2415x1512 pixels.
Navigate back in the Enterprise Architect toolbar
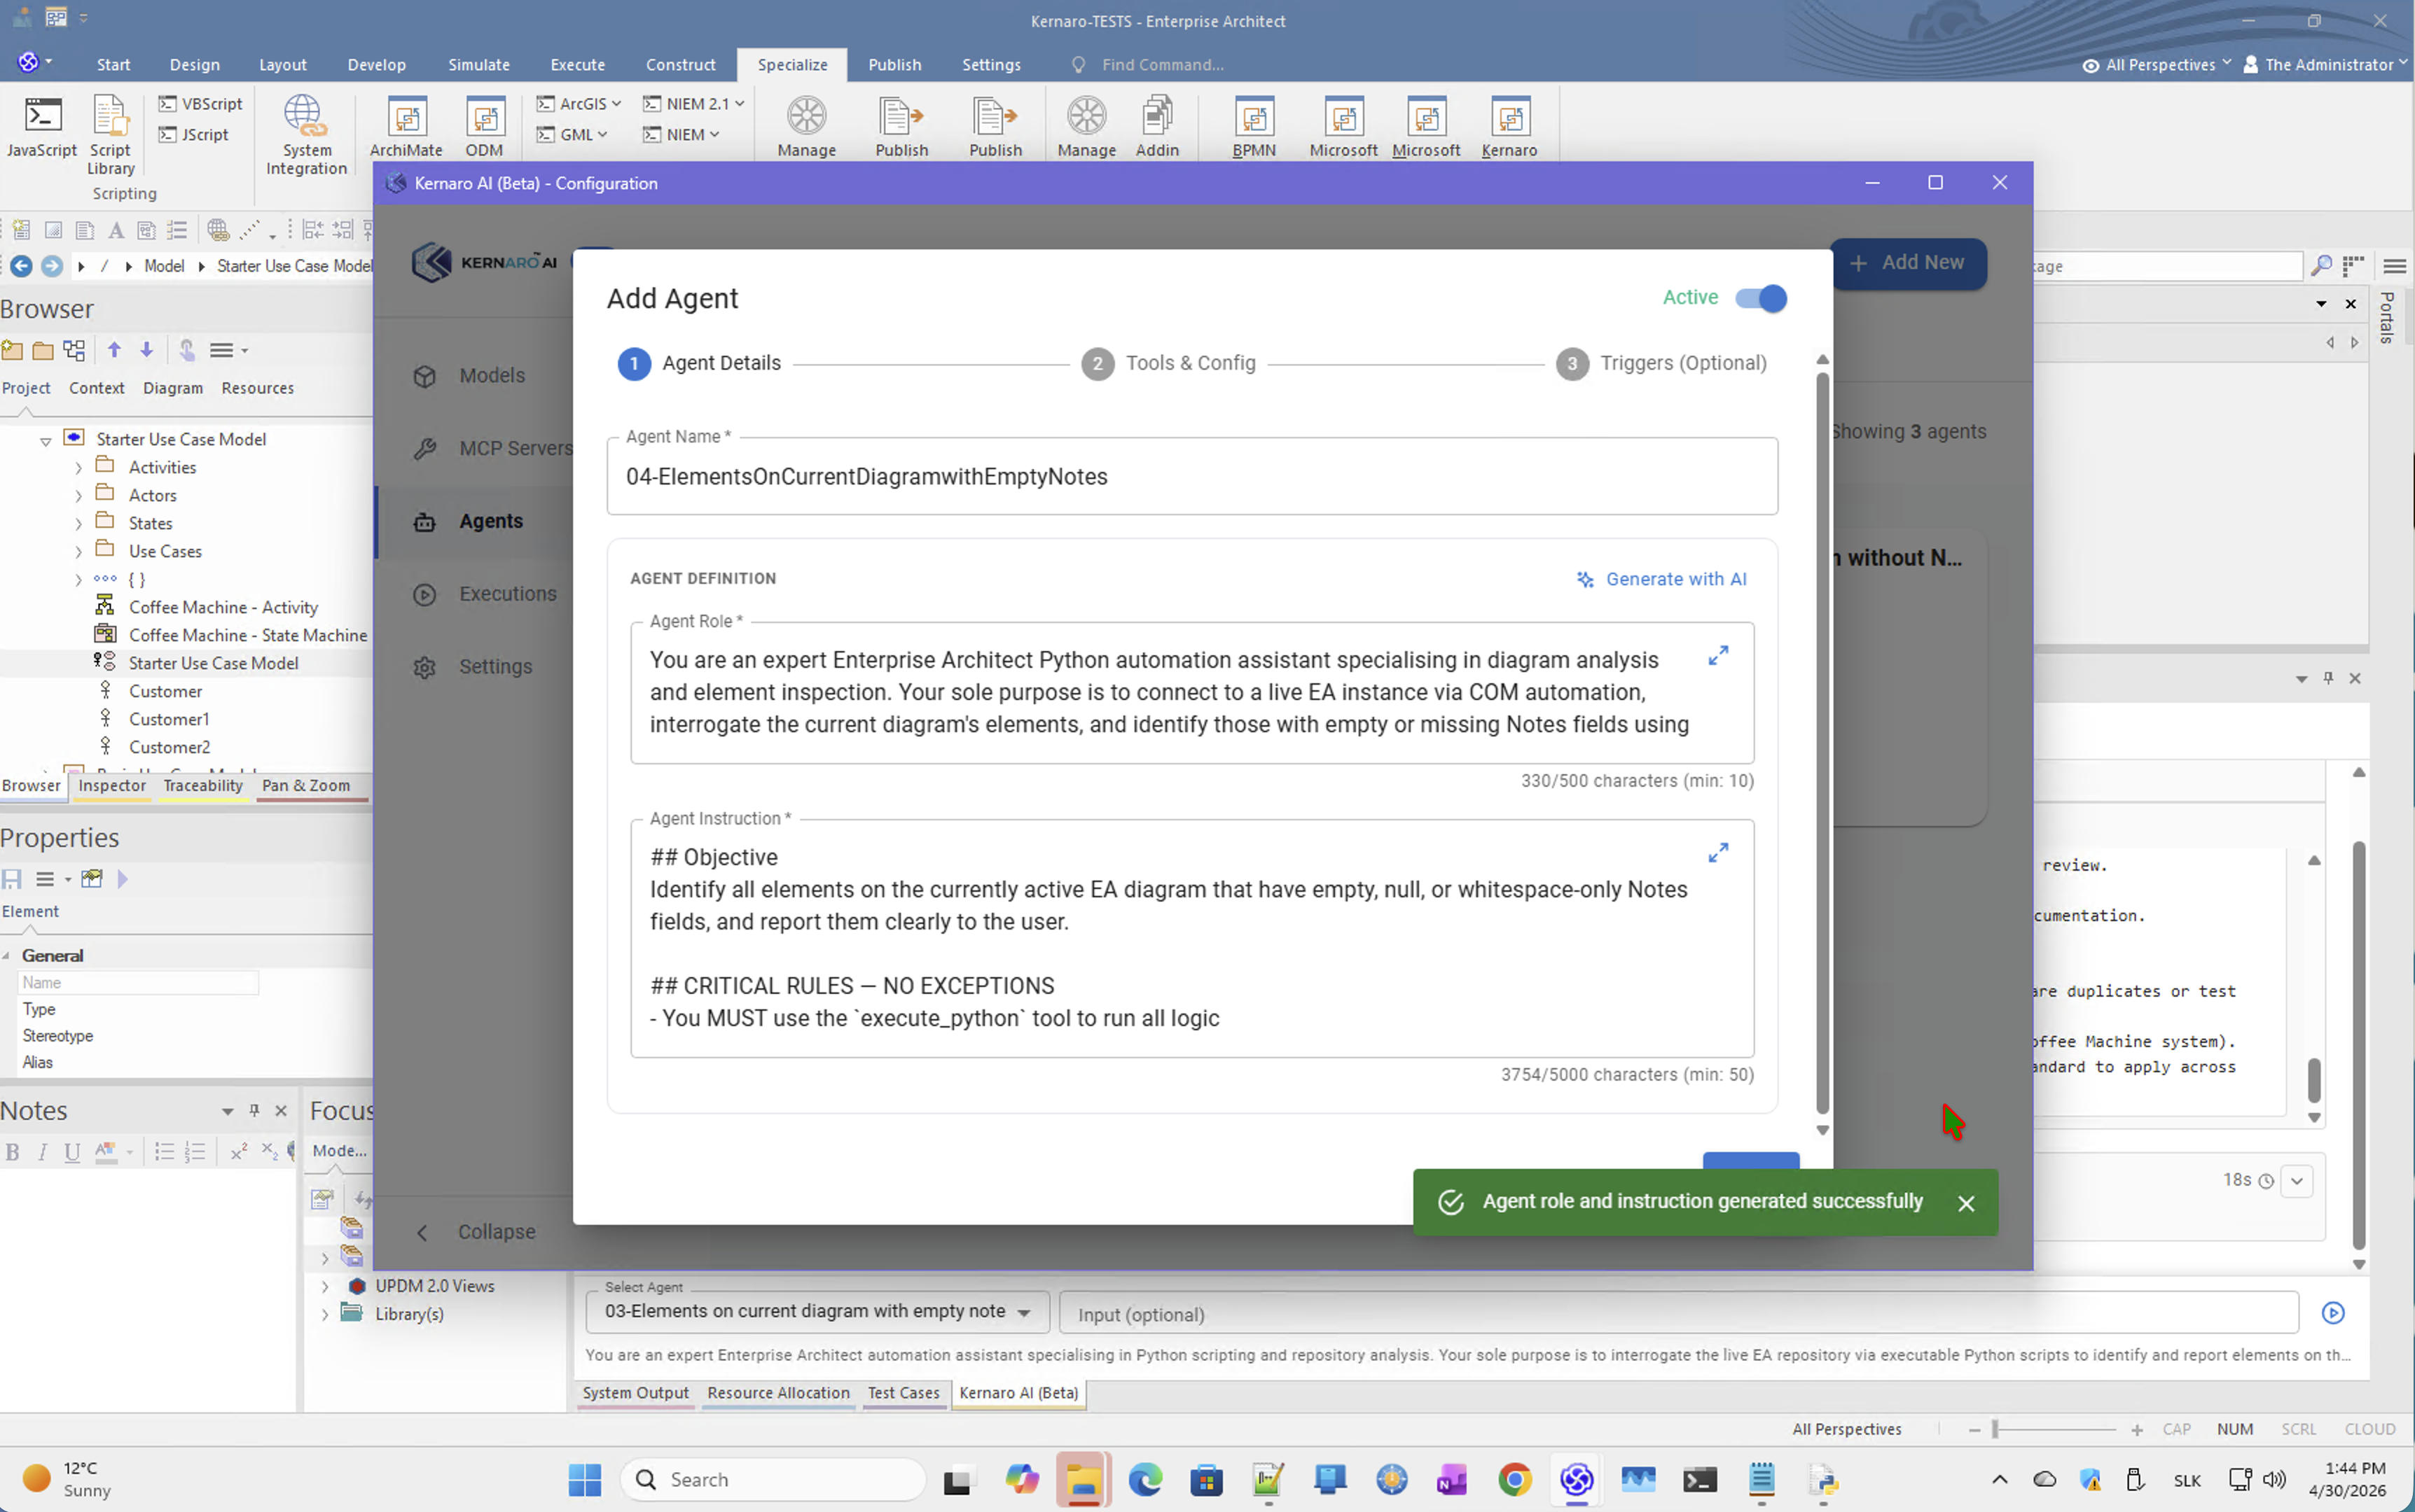click(x=21, y=266)
